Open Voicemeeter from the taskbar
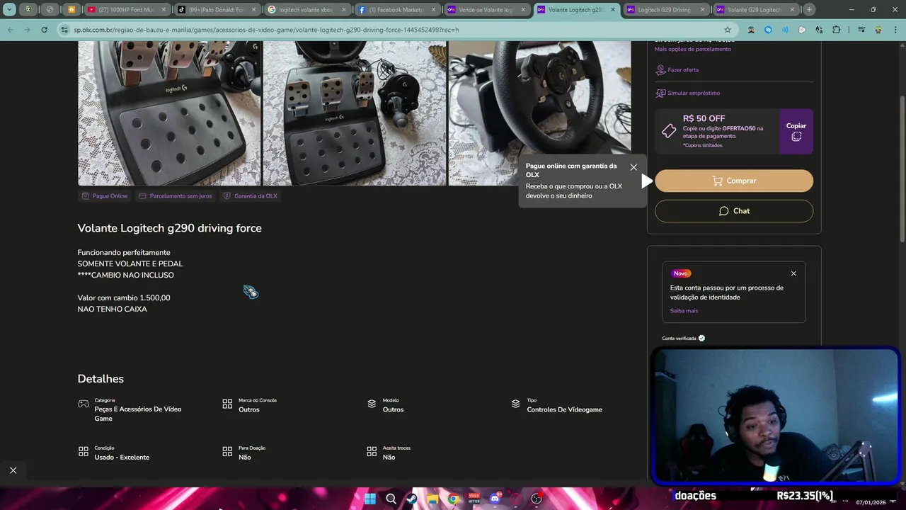This screenshot has height=510, width=906. click(474, 499)
